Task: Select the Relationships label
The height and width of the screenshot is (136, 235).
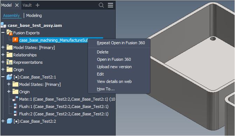Action: coord(25,55)
